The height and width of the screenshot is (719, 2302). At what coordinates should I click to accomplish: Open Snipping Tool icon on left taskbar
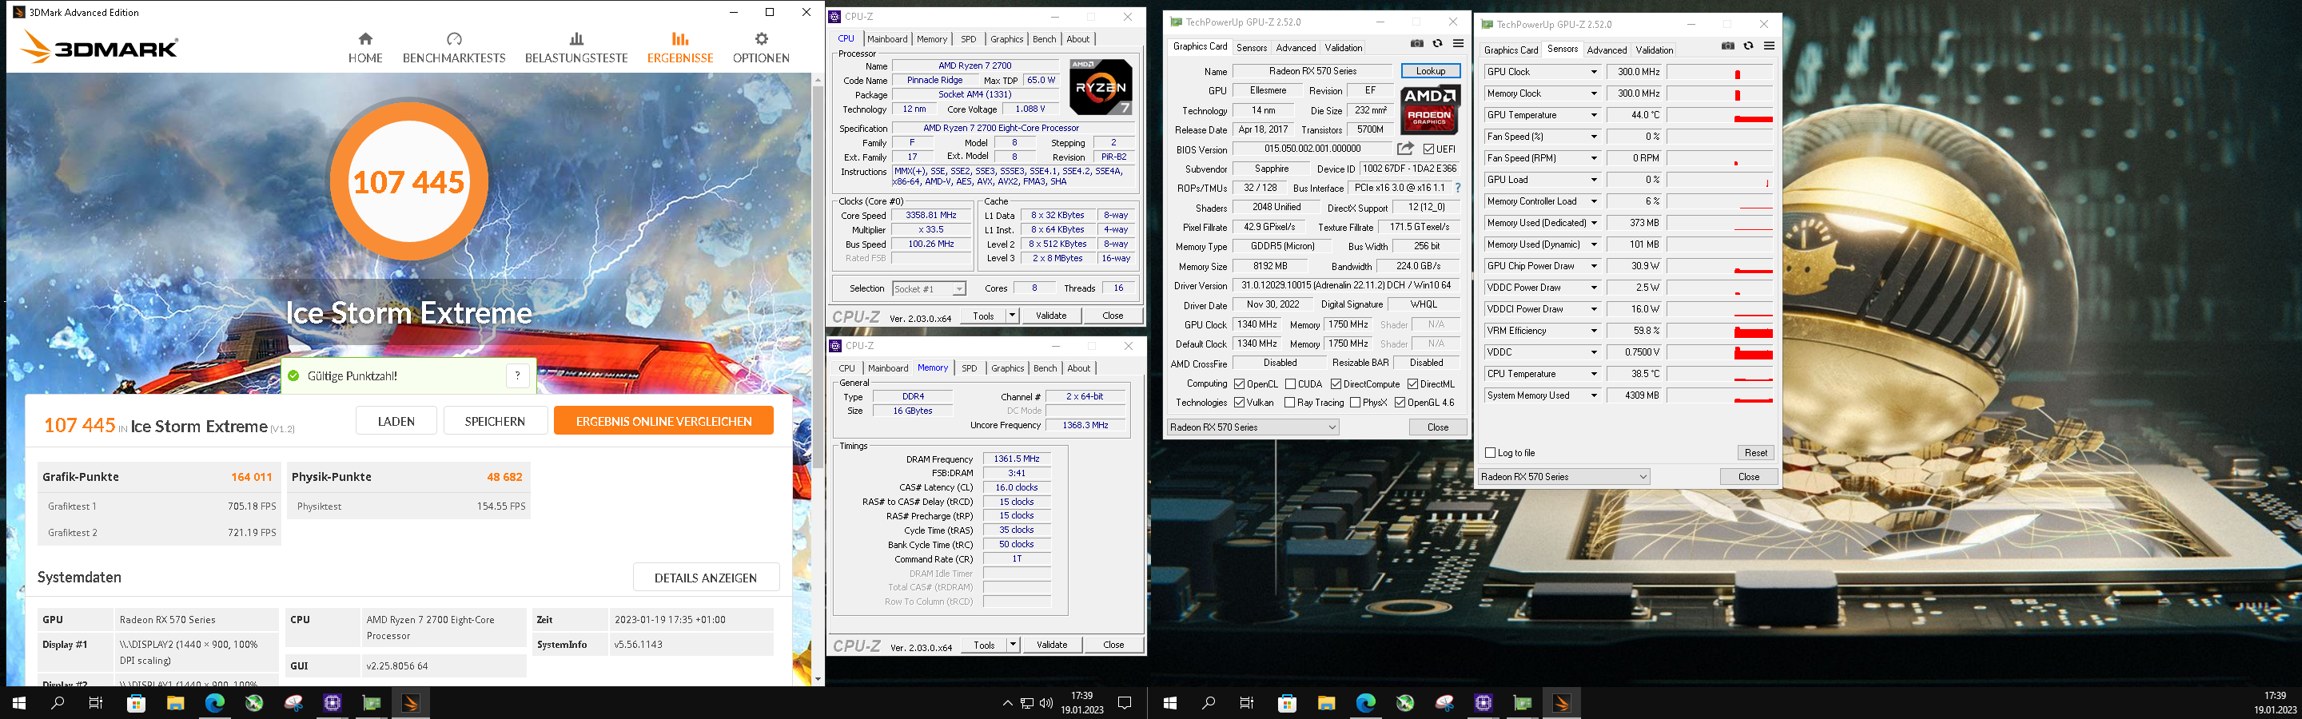pos(293,703)
